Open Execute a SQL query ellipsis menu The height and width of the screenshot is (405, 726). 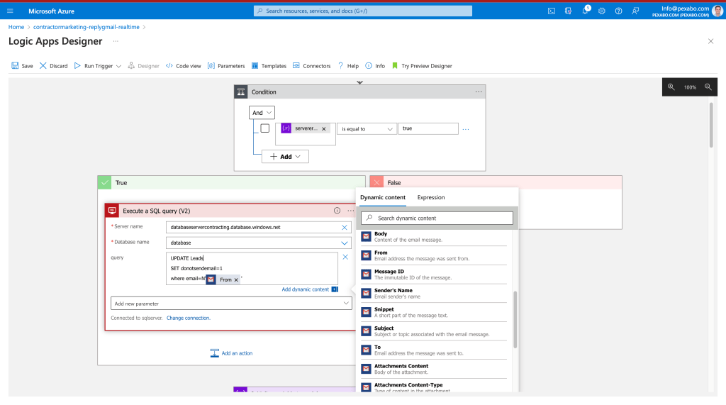(x=350, y=211)
